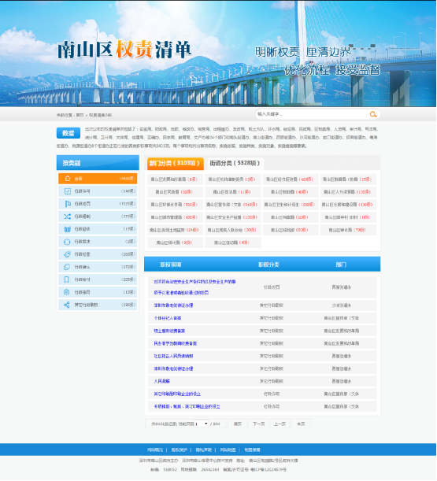
Task: Open the 其它印刷品印刷企业的设立 link
Action: pos(177,394)
